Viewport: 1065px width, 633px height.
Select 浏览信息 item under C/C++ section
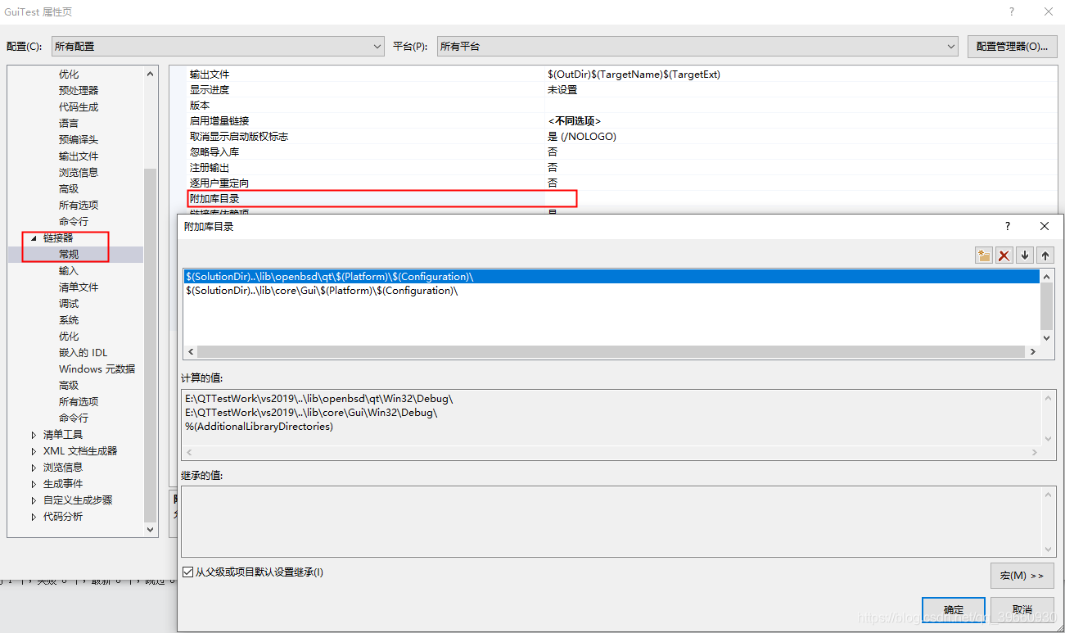pyautogui.click(x=79, y=173)
